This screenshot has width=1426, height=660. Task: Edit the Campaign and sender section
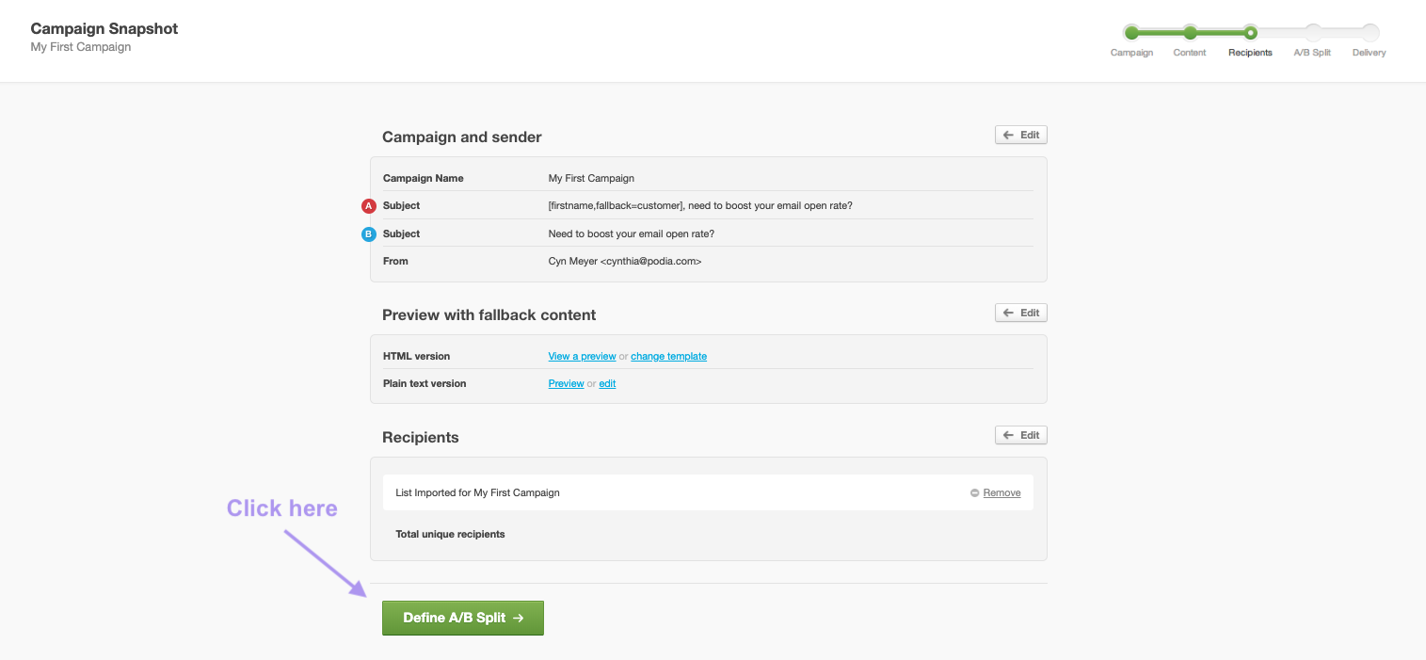click(x=1020, y=134)
